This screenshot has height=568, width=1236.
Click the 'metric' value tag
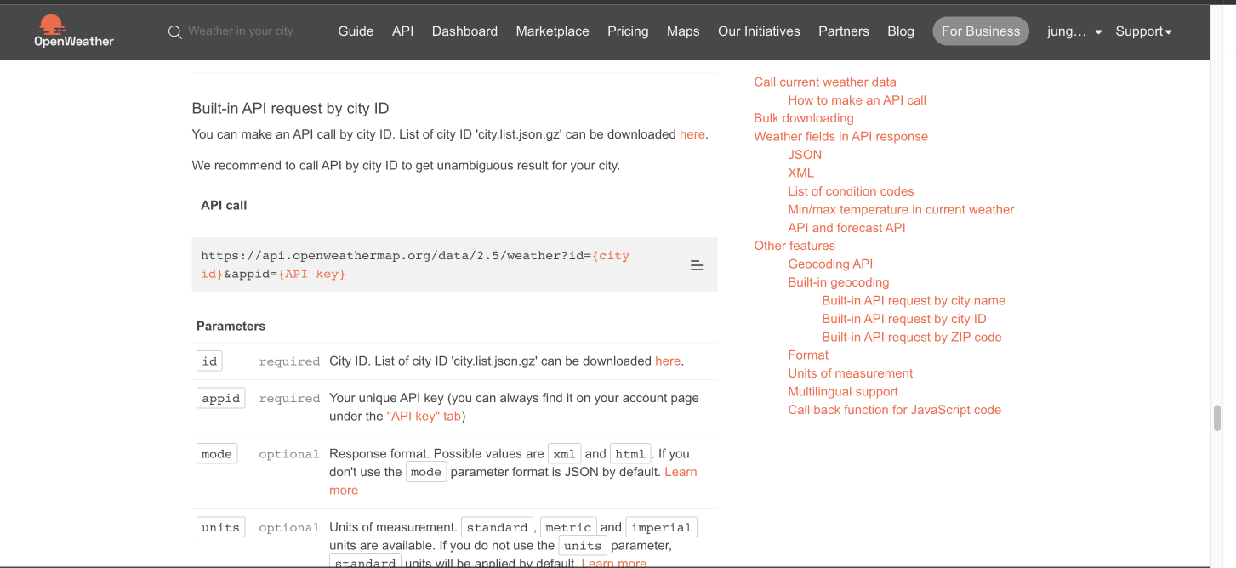(568, 527)
